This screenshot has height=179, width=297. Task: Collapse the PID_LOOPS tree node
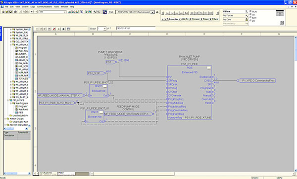pyautogui.click(x=8, y=100)
